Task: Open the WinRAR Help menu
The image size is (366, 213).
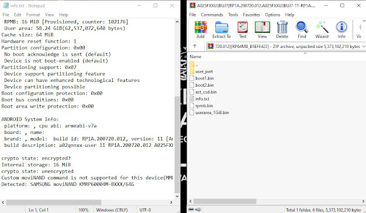Action: [289, 15]
